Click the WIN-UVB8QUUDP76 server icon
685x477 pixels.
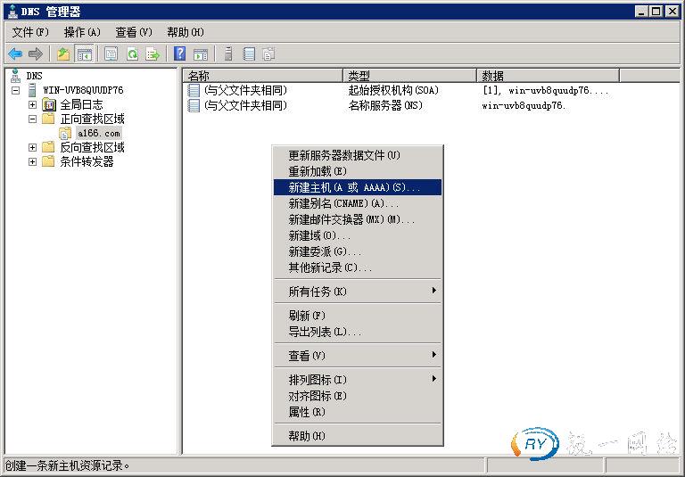pyautogui.click(x=32, y=90)
